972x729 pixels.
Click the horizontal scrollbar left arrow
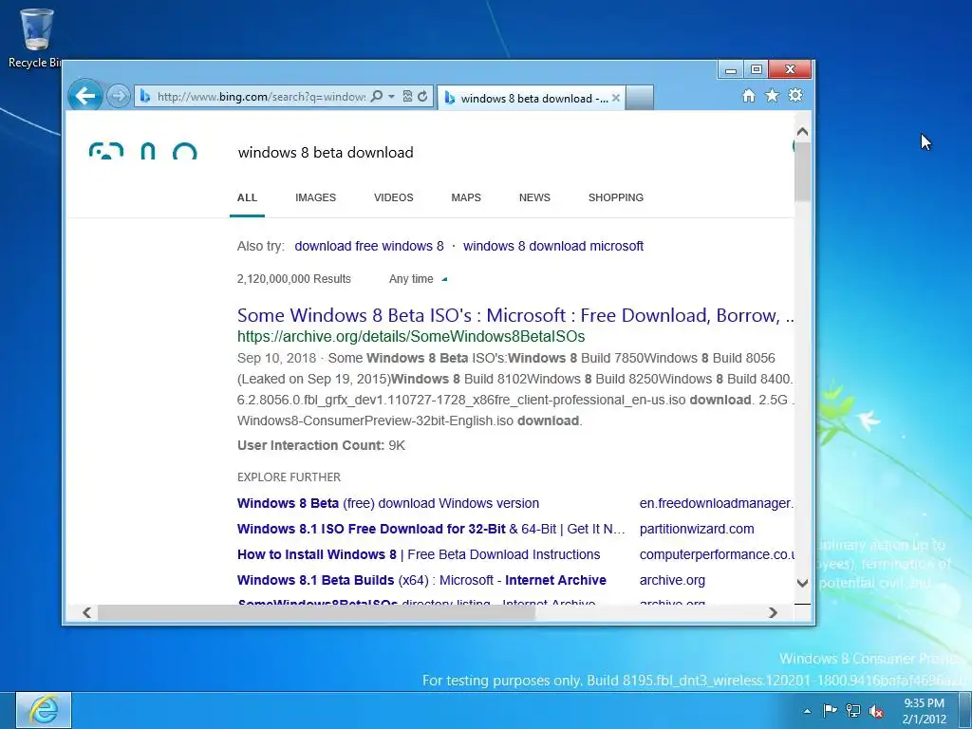pyautogui.click(x=86, y=612)
